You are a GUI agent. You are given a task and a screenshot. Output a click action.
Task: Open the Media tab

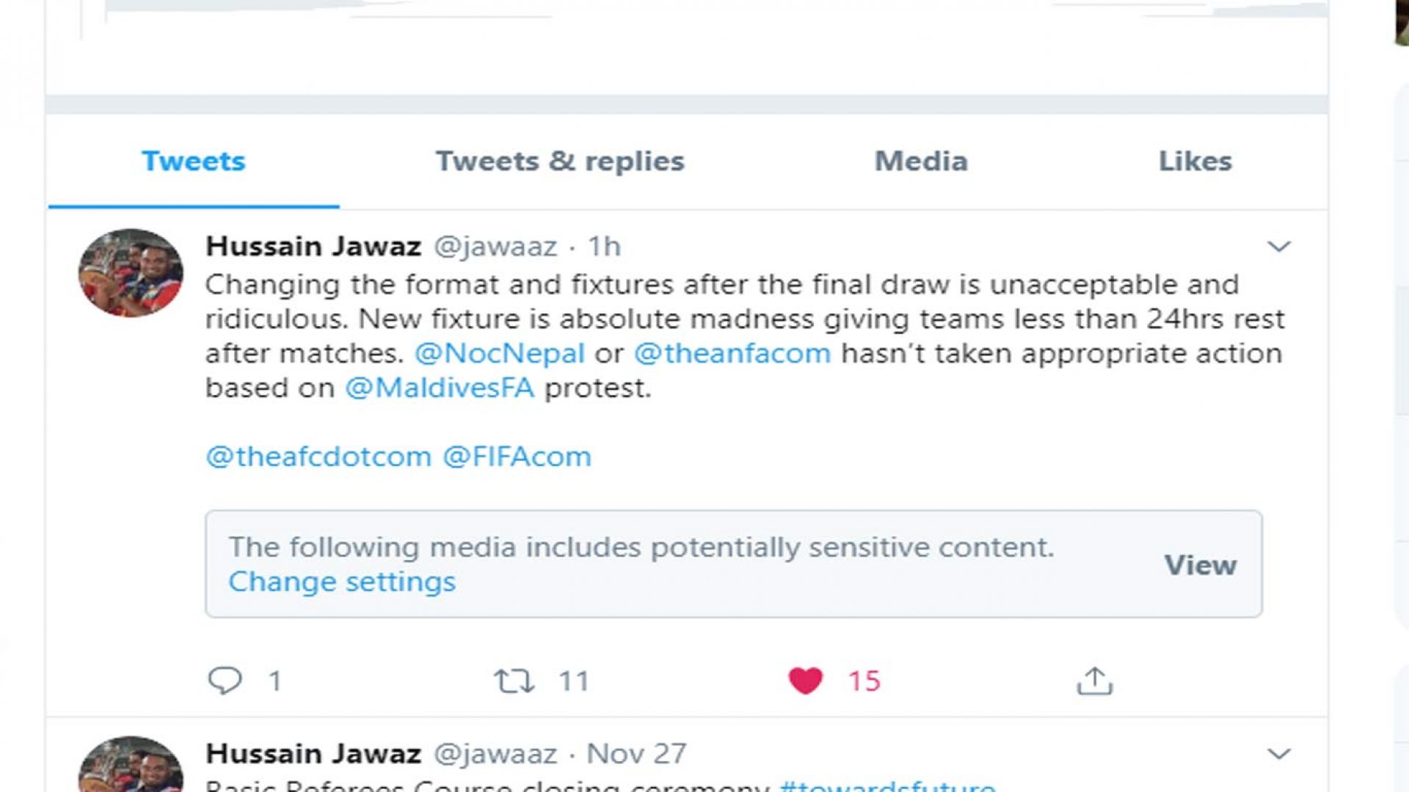(x=921, y=161)
